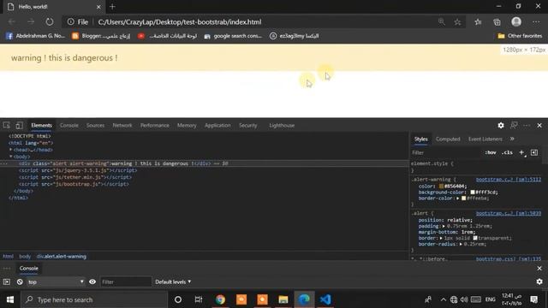548x308 pixels.
Task: Open a new browser tab
Action: [x=112, y=7]
